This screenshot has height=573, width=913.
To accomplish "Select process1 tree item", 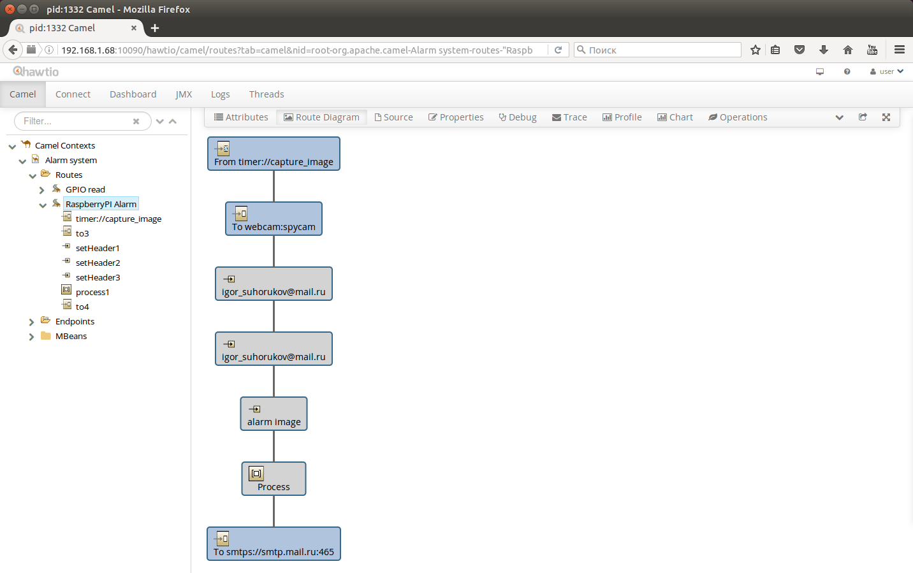I will tap(92, 292).
